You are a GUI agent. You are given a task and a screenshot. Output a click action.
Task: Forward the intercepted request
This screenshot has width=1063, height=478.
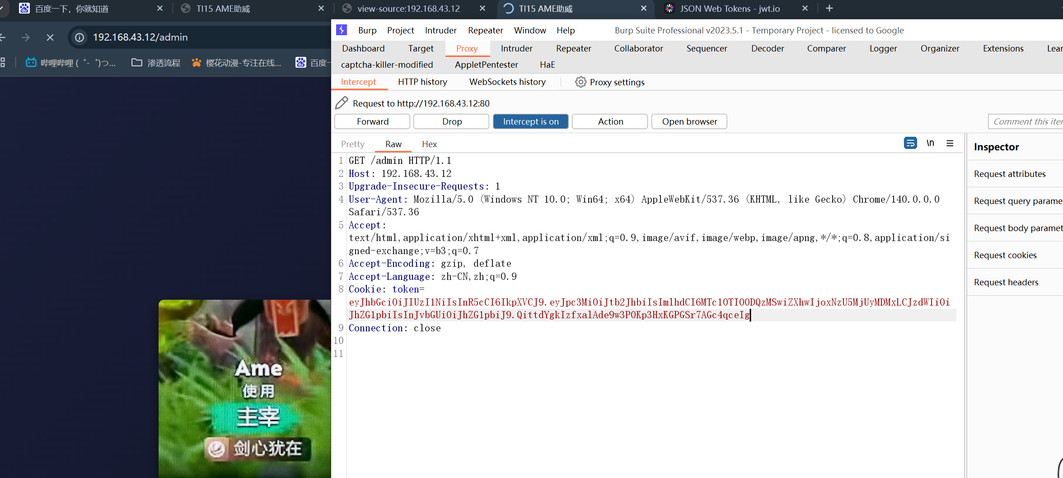coord(372,121)
